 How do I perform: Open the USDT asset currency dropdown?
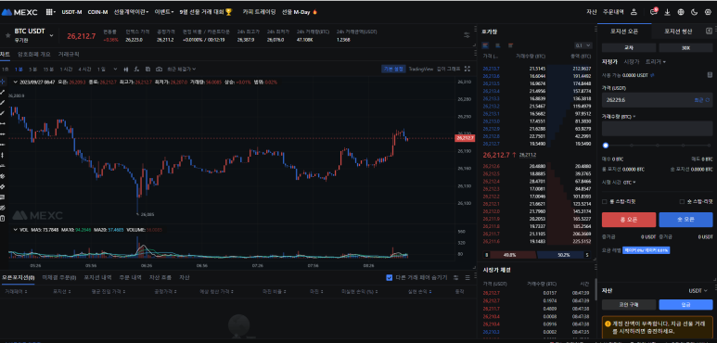coord(698,290)
